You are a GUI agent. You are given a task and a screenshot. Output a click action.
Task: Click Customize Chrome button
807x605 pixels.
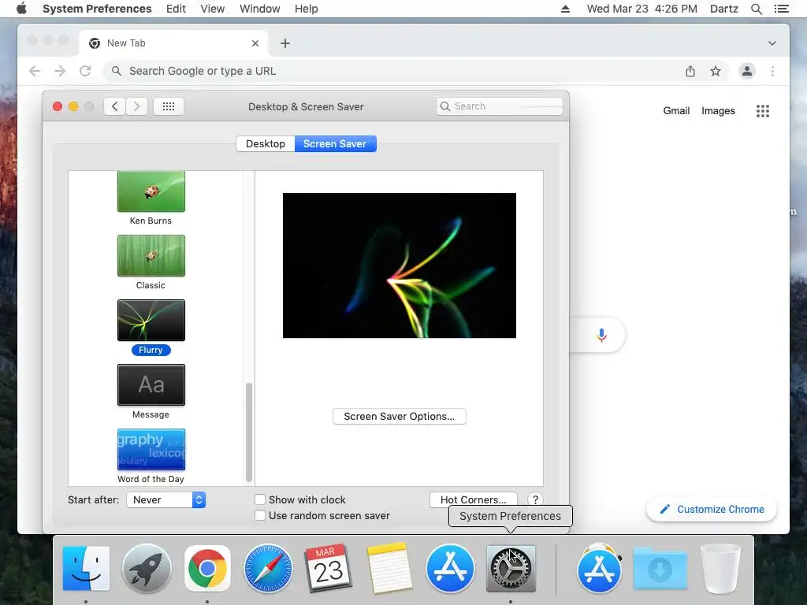coord(712,510)
